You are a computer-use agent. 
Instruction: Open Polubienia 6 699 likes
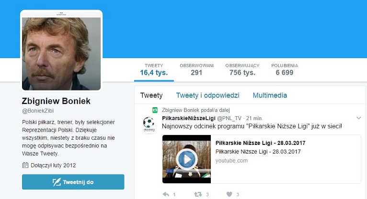pyautogui.click(x=285, y=70)
